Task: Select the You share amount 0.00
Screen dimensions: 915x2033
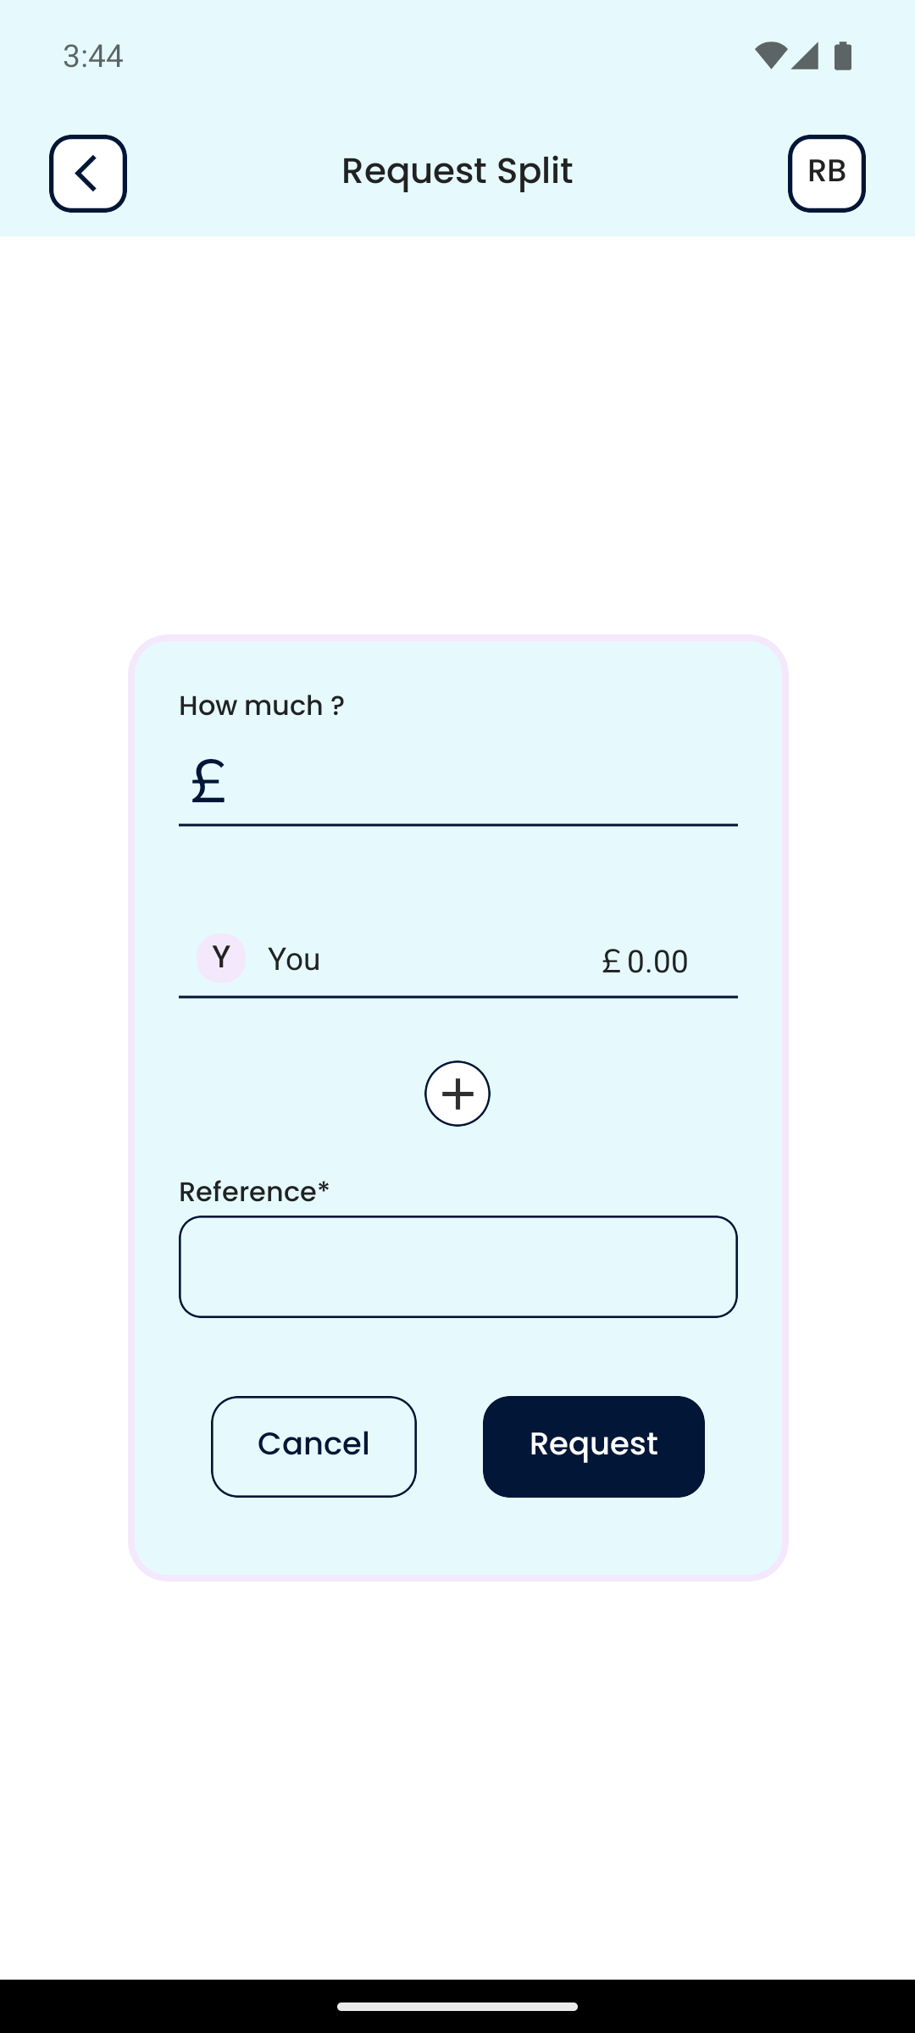Action: [657, 961]
